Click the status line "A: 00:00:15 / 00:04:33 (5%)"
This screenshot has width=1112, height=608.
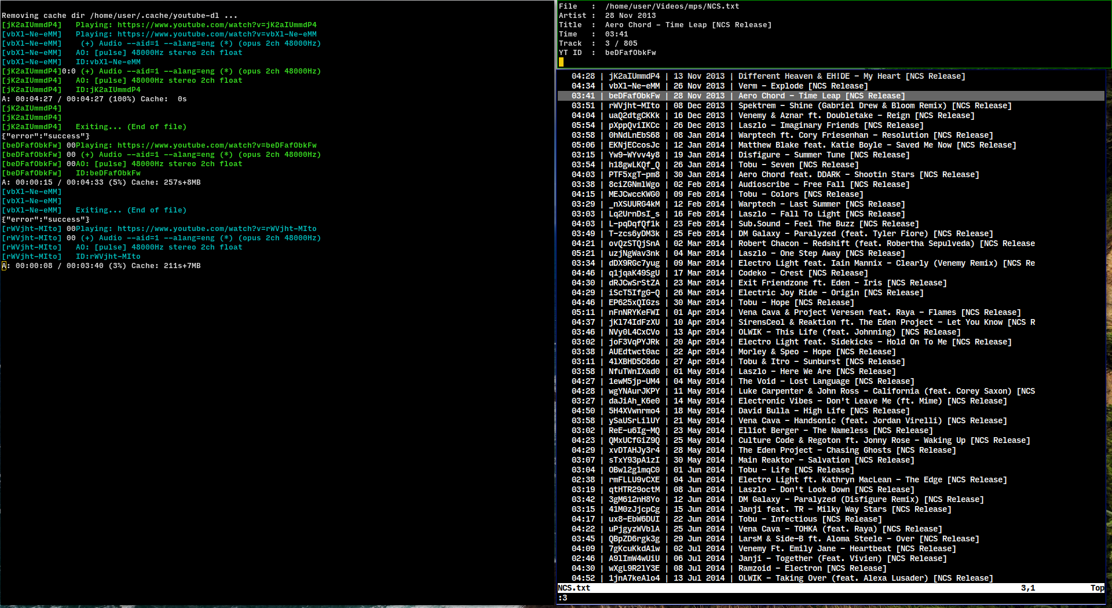tap(101, 182)
